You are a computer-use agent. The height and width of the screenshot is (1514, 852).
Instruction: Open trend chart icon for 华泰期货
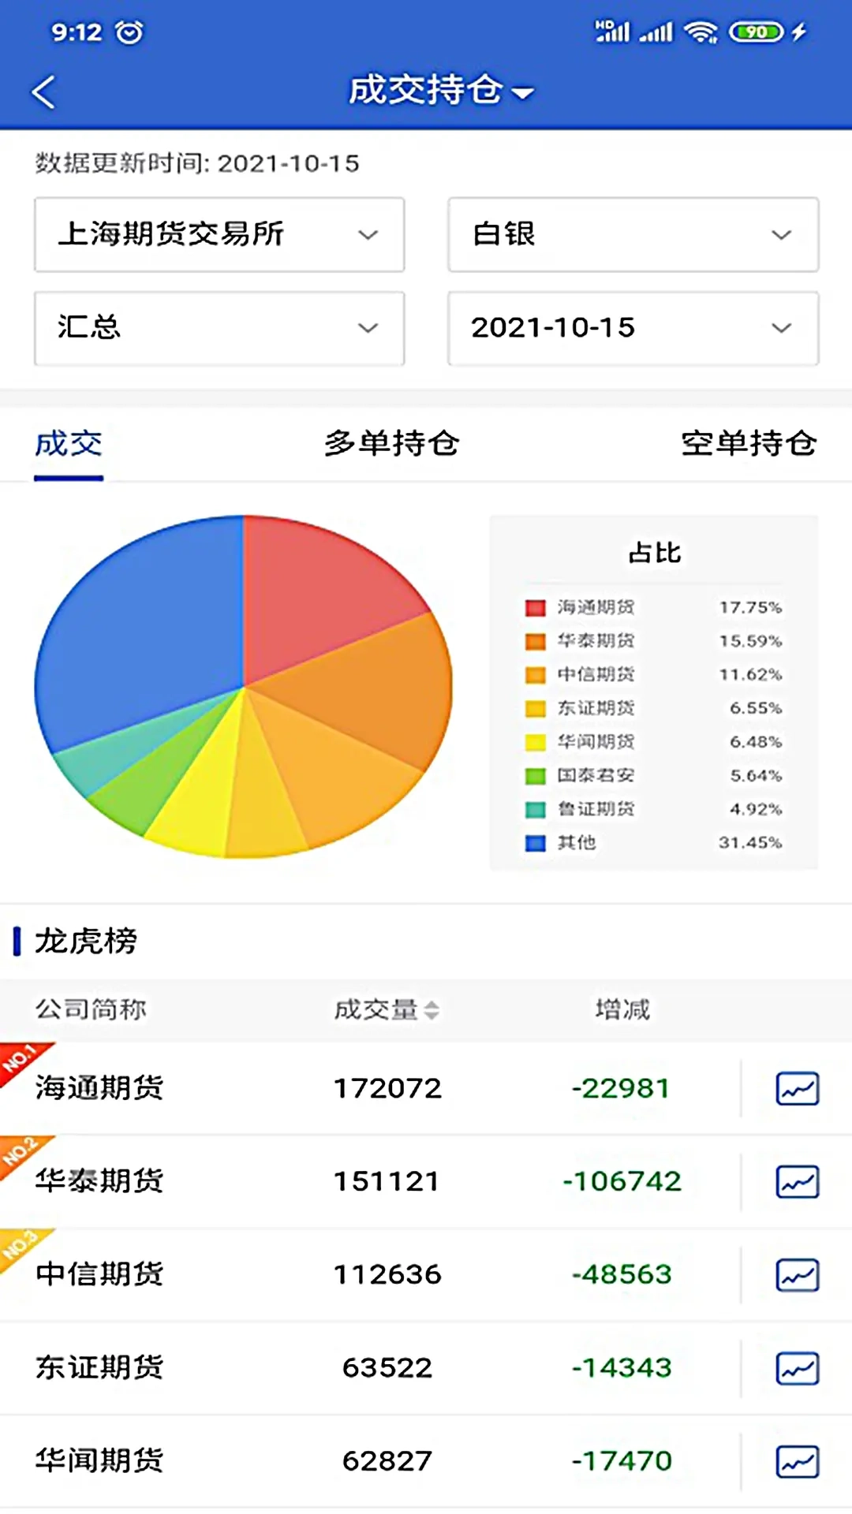point(798,1182)
